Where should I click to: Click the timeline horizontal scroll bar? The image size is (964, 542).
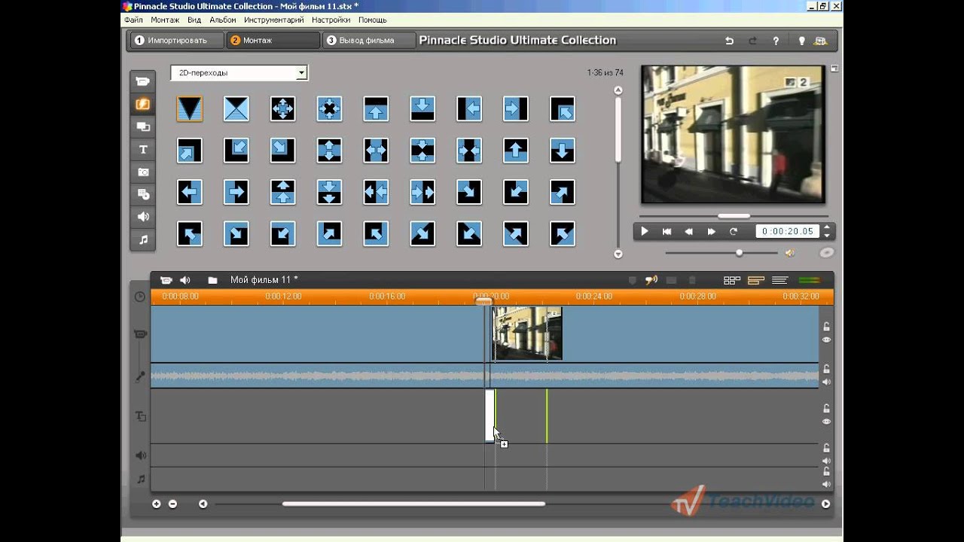pos(413,504)
